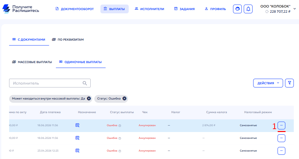Open the Профиль section
The image size is (299, 159).
(215, 9)
